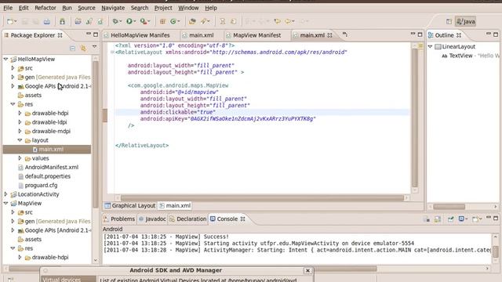Screen dimensions: 502x282
Task: Open the Declaration view tab
Action: tap(188, 219)
